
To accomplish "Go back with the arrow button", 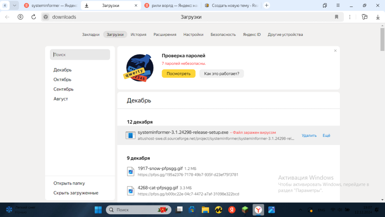I will [x=7, y=17].
